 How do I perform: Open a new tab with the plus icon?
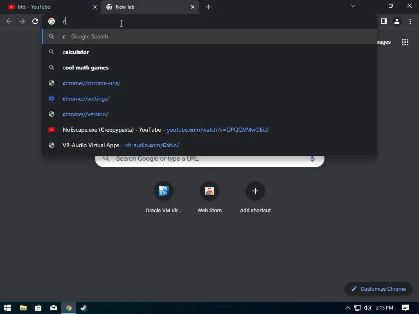click(208, 7)
